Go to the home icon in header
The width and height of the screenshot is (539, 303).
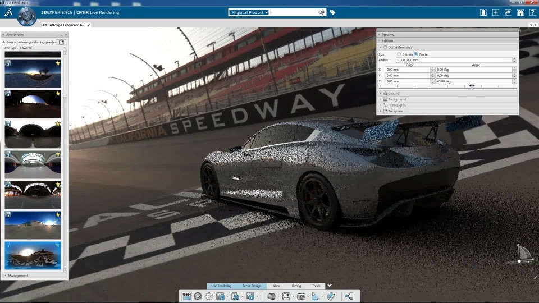point(520,13)
